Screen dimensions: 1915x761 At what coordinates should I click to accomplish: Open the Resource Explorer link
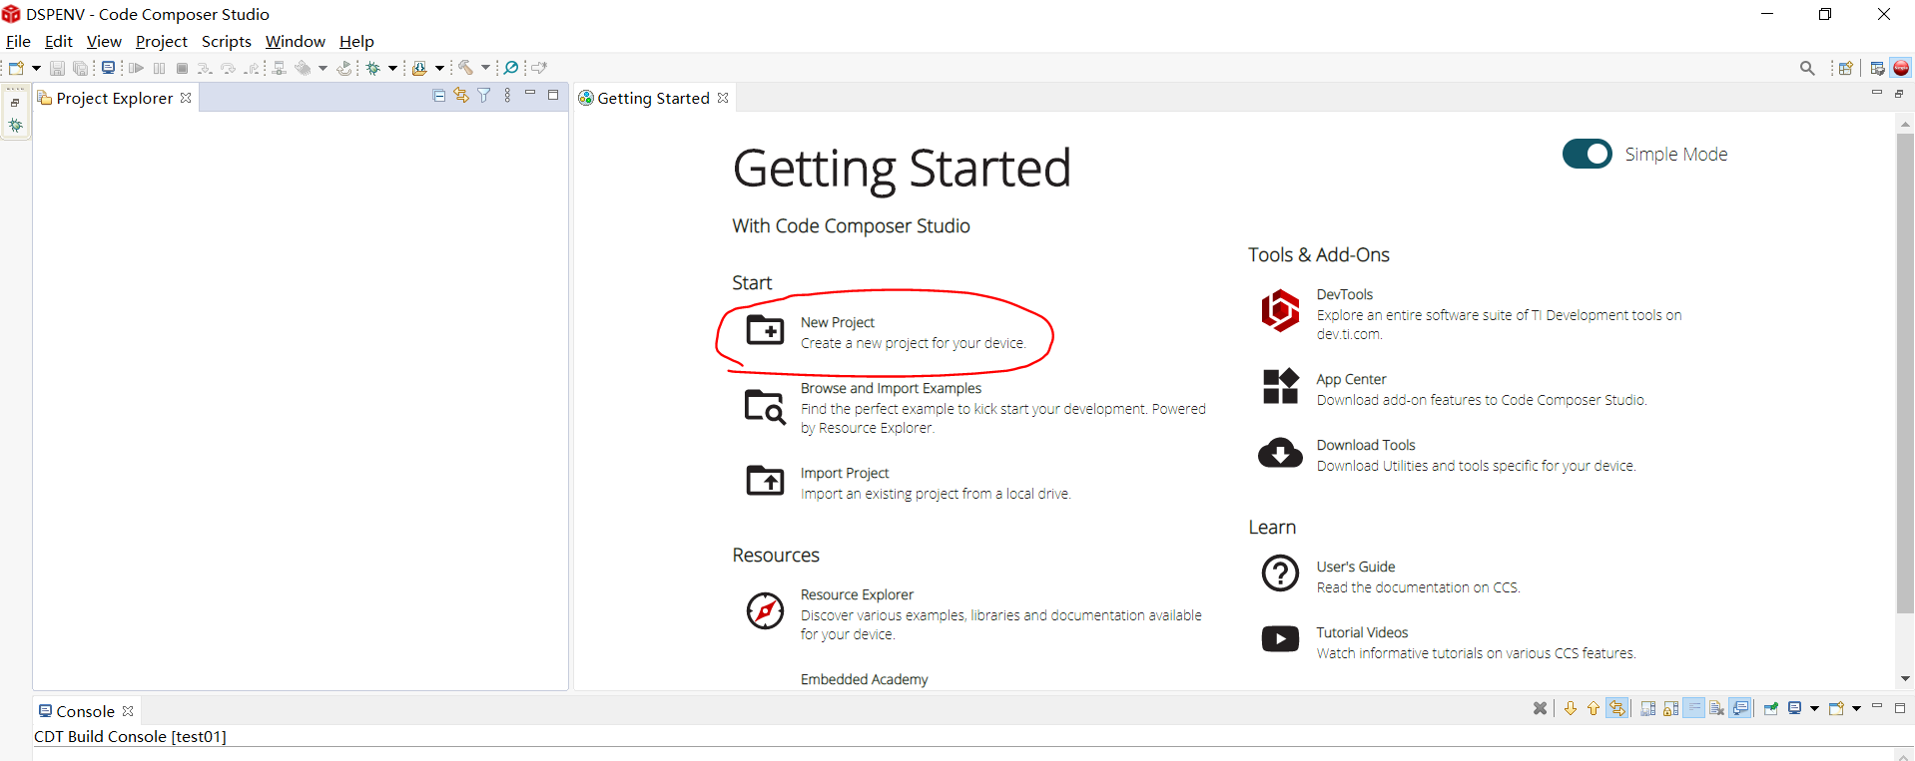pos(857,594)
